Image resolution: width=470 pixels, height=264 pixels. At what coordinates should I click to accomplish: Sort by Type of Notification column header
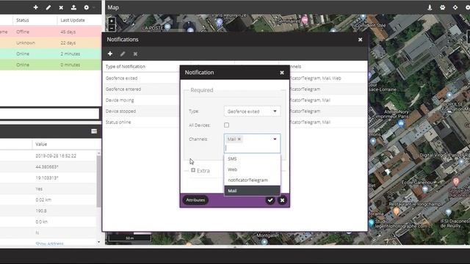coord(126,67)
